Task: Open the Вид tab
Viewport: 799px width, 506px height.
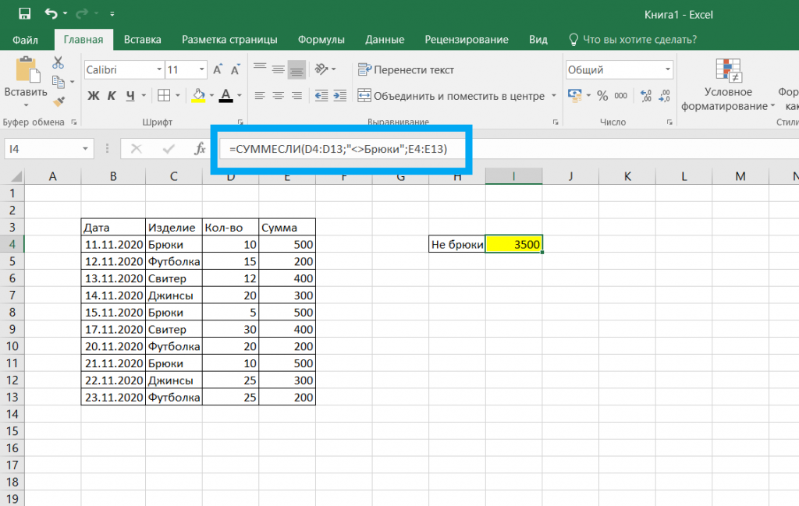Action: click(538, 40)
